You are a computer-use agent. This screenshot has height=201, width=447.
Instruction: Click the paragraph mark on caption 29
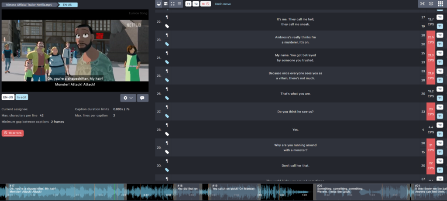click(x=167, y=143)
